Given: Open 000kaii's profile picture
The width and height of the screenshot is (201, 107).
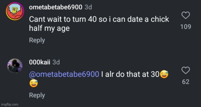Looking at the screenshot, I should point(15,66).
